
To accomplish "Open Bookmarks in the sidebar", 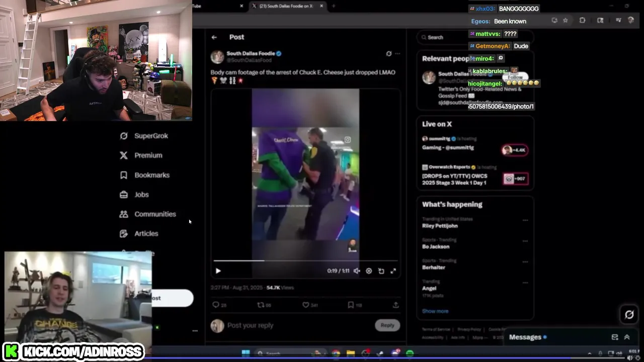I will [x=145, y=175].
